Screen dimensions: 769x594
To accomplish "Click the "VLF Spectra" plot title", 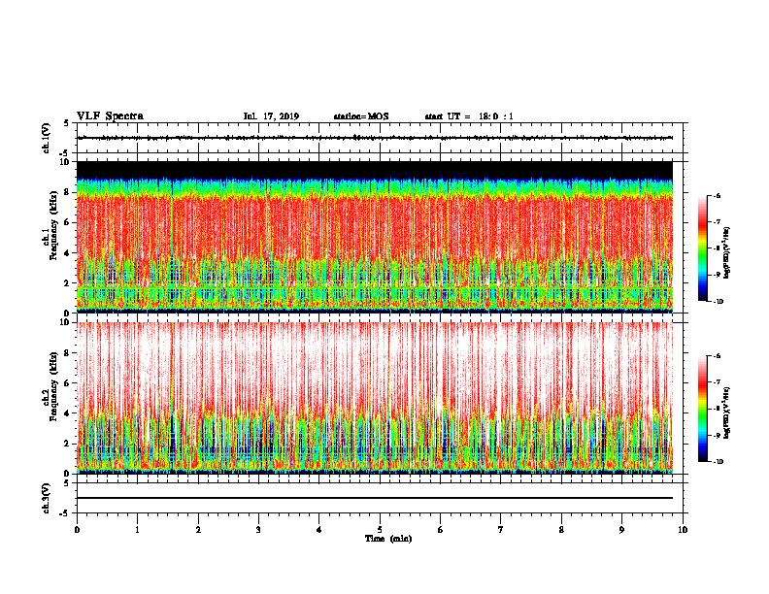I will point(110,116).
